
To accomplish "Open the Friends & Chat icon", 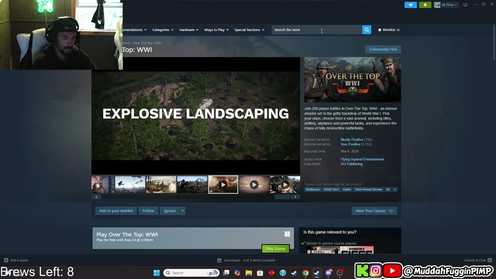I will (x=490, y=260).
